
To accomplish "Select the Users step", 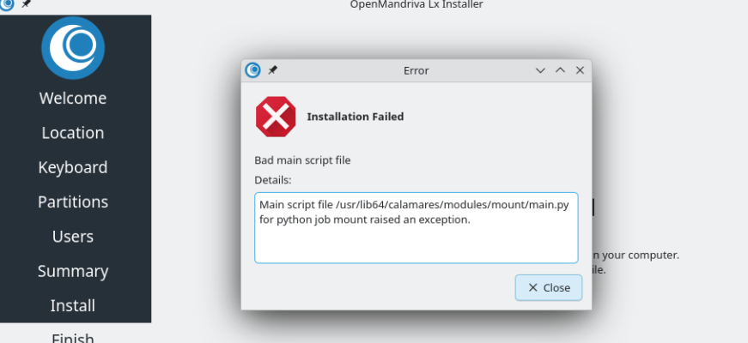I will [x=73, y=237].
